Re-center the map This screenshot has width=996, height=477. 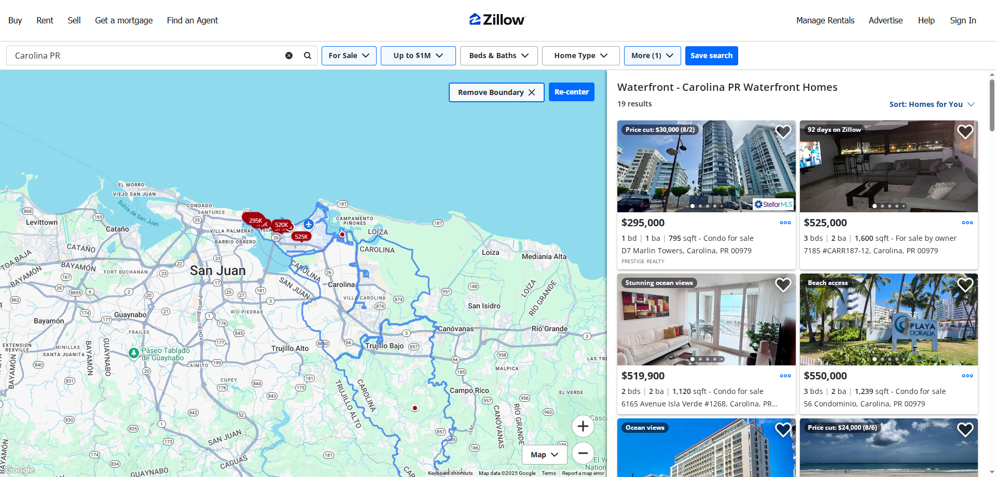572,92
